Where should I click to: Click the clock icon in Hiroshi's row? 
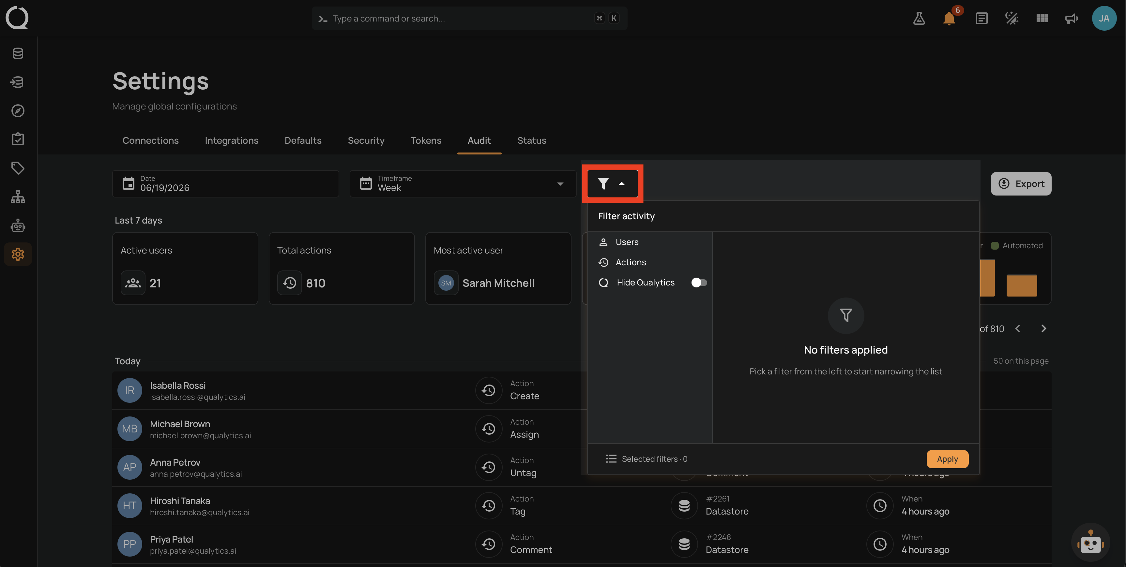point(879,506)
